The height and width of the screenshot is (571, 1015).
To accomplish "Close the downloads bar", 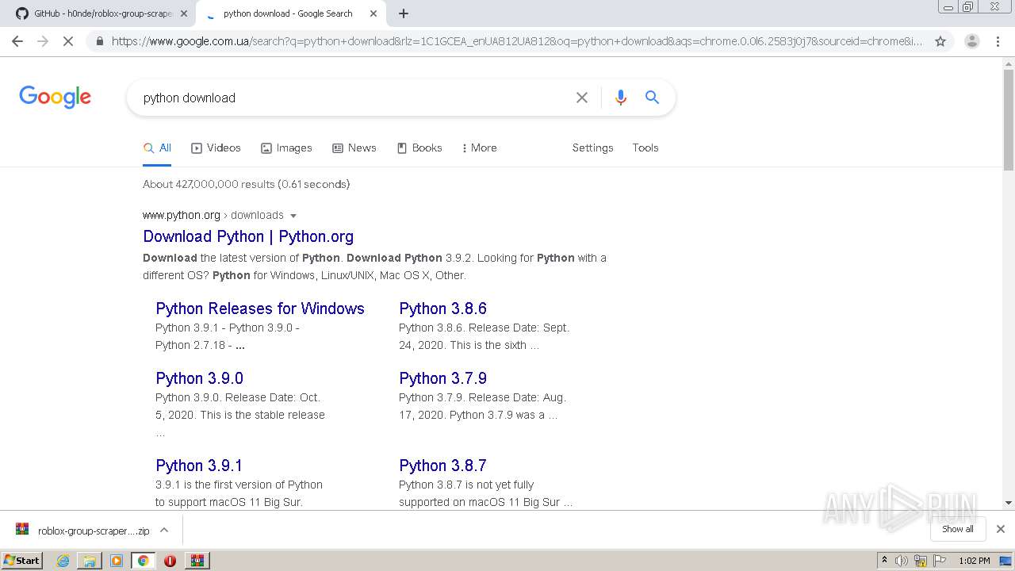I will point(1000,529).
